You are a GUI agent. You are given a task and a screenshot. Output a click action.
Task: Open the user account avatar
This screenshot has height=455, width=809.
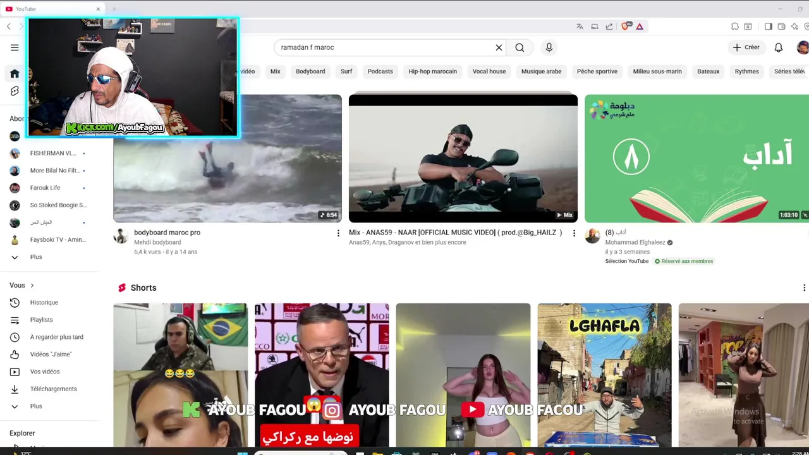[803, 47]
